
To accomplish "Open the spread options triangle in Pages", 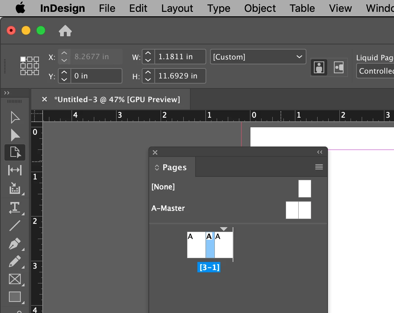I will coord(224,229).
